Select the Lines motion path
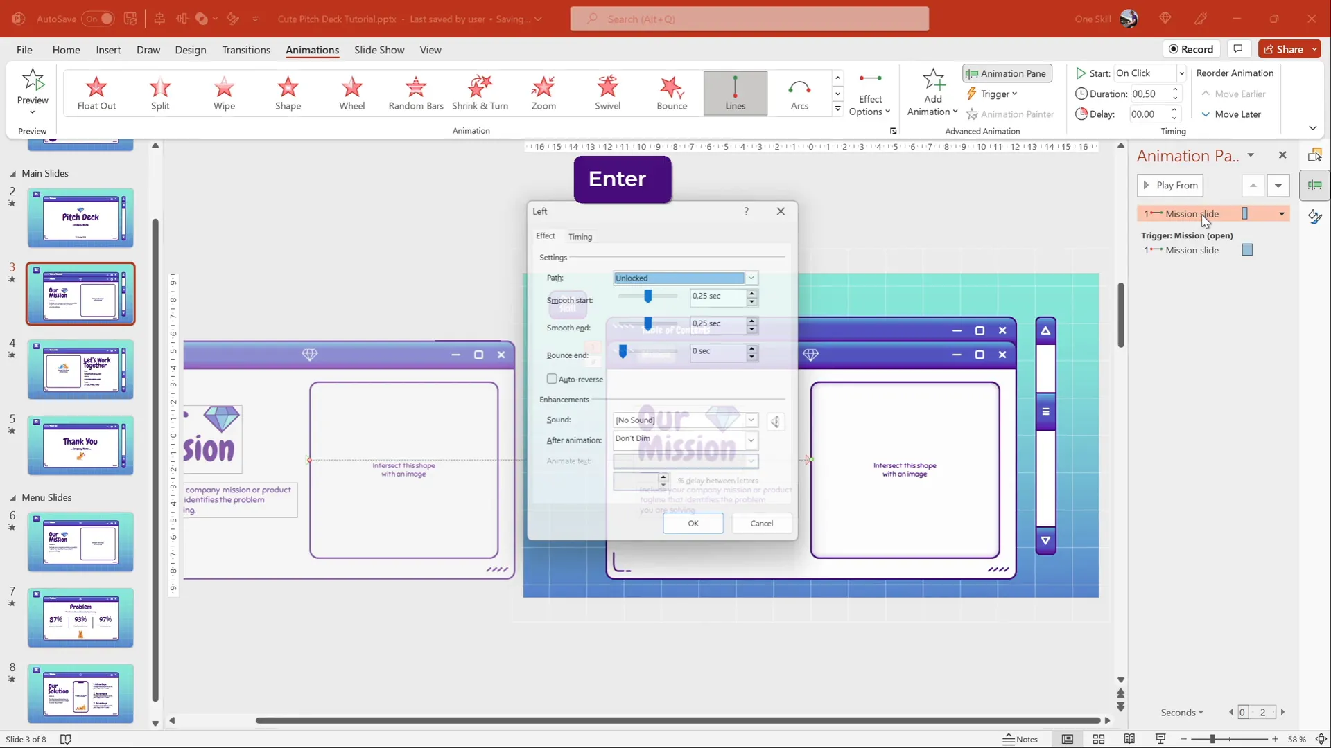 pyautogui.click(x=736, y=93)
